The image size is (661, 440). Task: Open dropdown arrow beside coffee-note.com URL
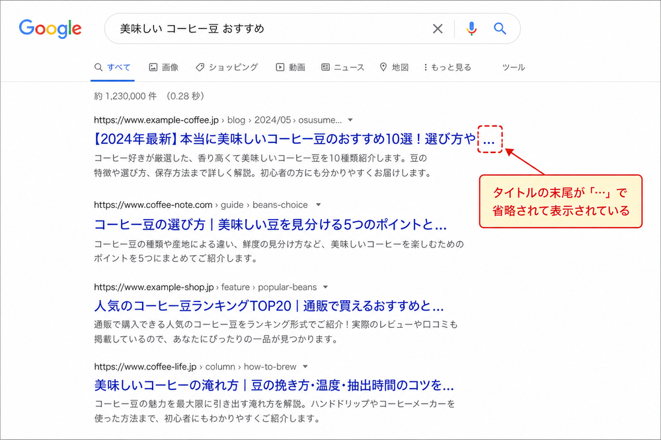[x=319, y=205]
